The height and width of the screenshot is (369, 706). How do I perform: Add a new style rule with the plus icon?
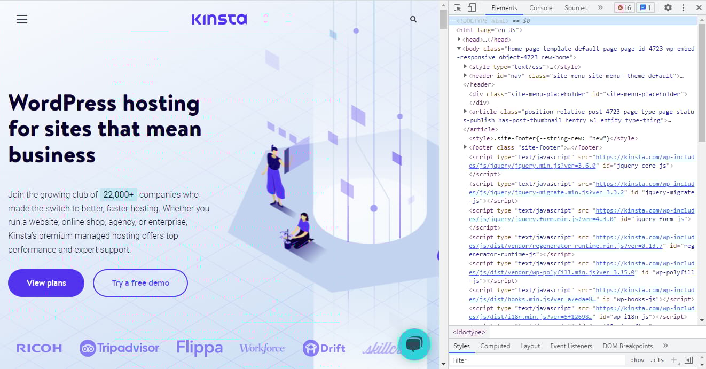tap(674, 360)
